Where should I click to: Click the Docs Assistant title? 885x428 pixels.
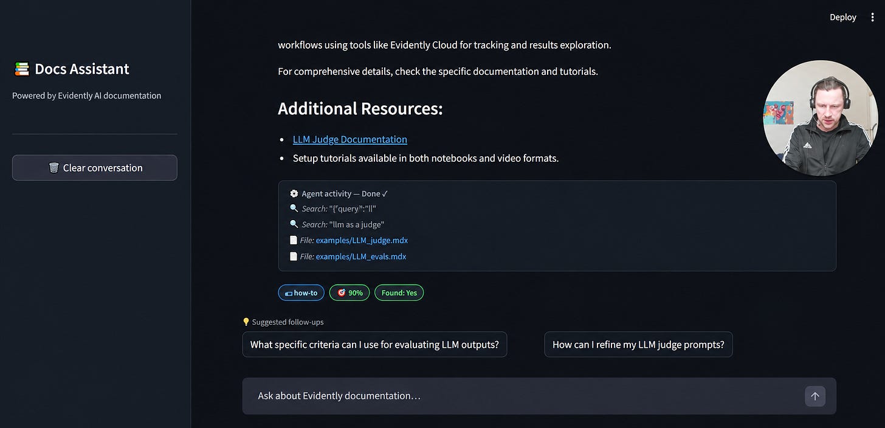click(x=82, y=69)
